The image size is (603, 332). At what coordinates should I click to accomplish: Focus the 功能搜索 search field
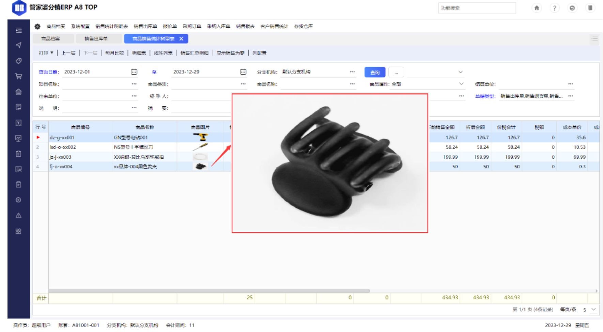pos(477,8)
